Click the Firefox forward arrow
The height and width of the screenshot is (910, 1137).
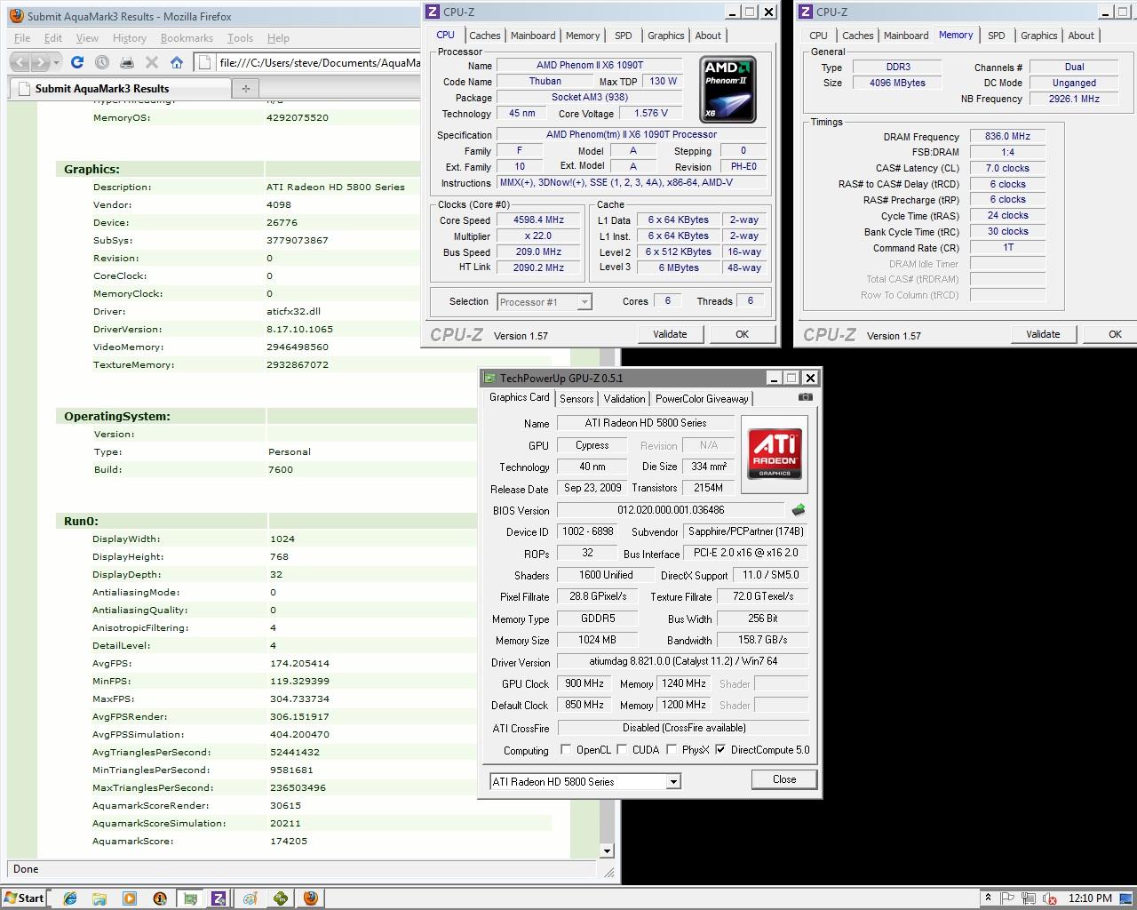[x=40, y=62]
